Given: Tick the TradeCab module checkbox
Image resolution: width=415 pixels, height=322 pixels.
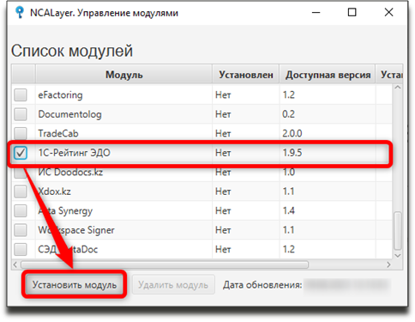Looking at the screenshot, I should tap(21, 133).
